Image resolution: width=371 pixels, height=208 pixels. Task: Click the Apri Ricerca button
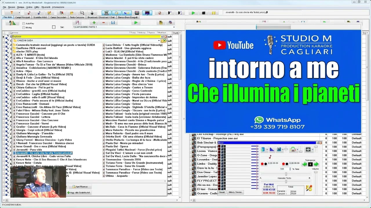pos(80,187)
